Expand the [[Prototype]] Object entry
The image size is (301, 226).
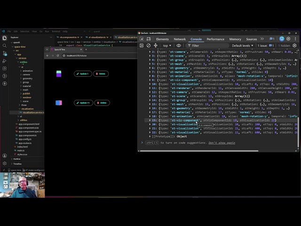click(150, 137)
